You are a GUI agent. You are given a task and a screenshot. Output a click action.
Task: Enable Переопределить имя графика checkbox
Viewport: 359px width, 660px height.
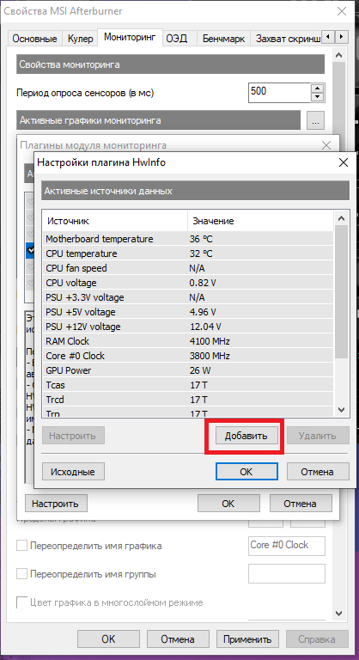pyautogui.click(x=21, y=546)
